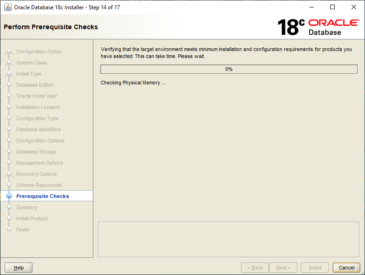Screen dimensions: 365x275
Task: Select Finish step in sidebar
Action: tap(23, 230)
